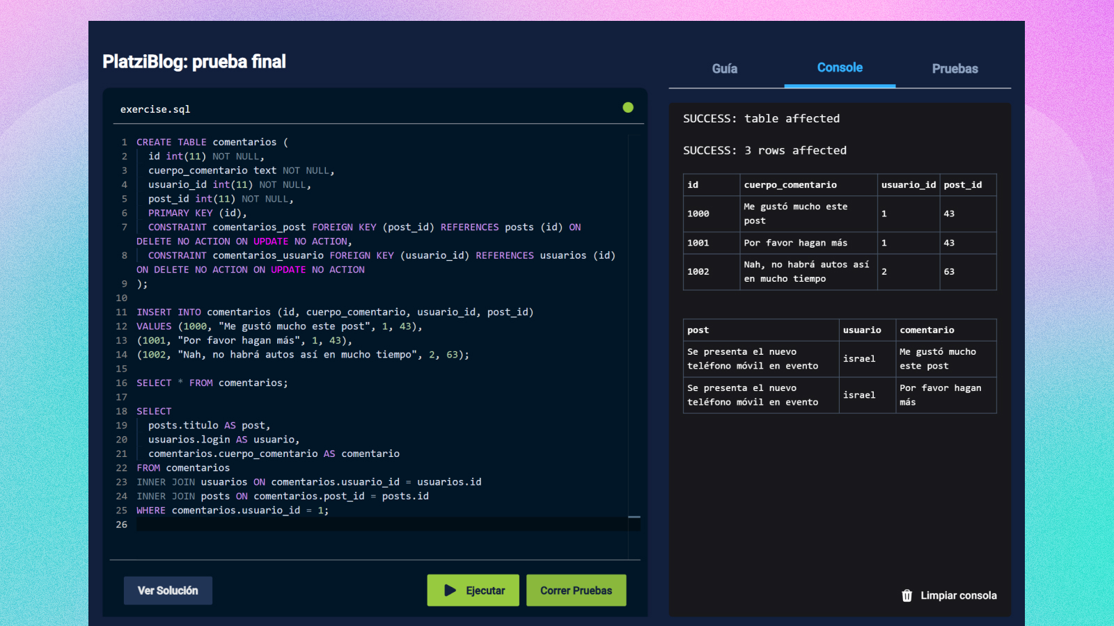Click the post header in second table

click(x=698, y=330)
